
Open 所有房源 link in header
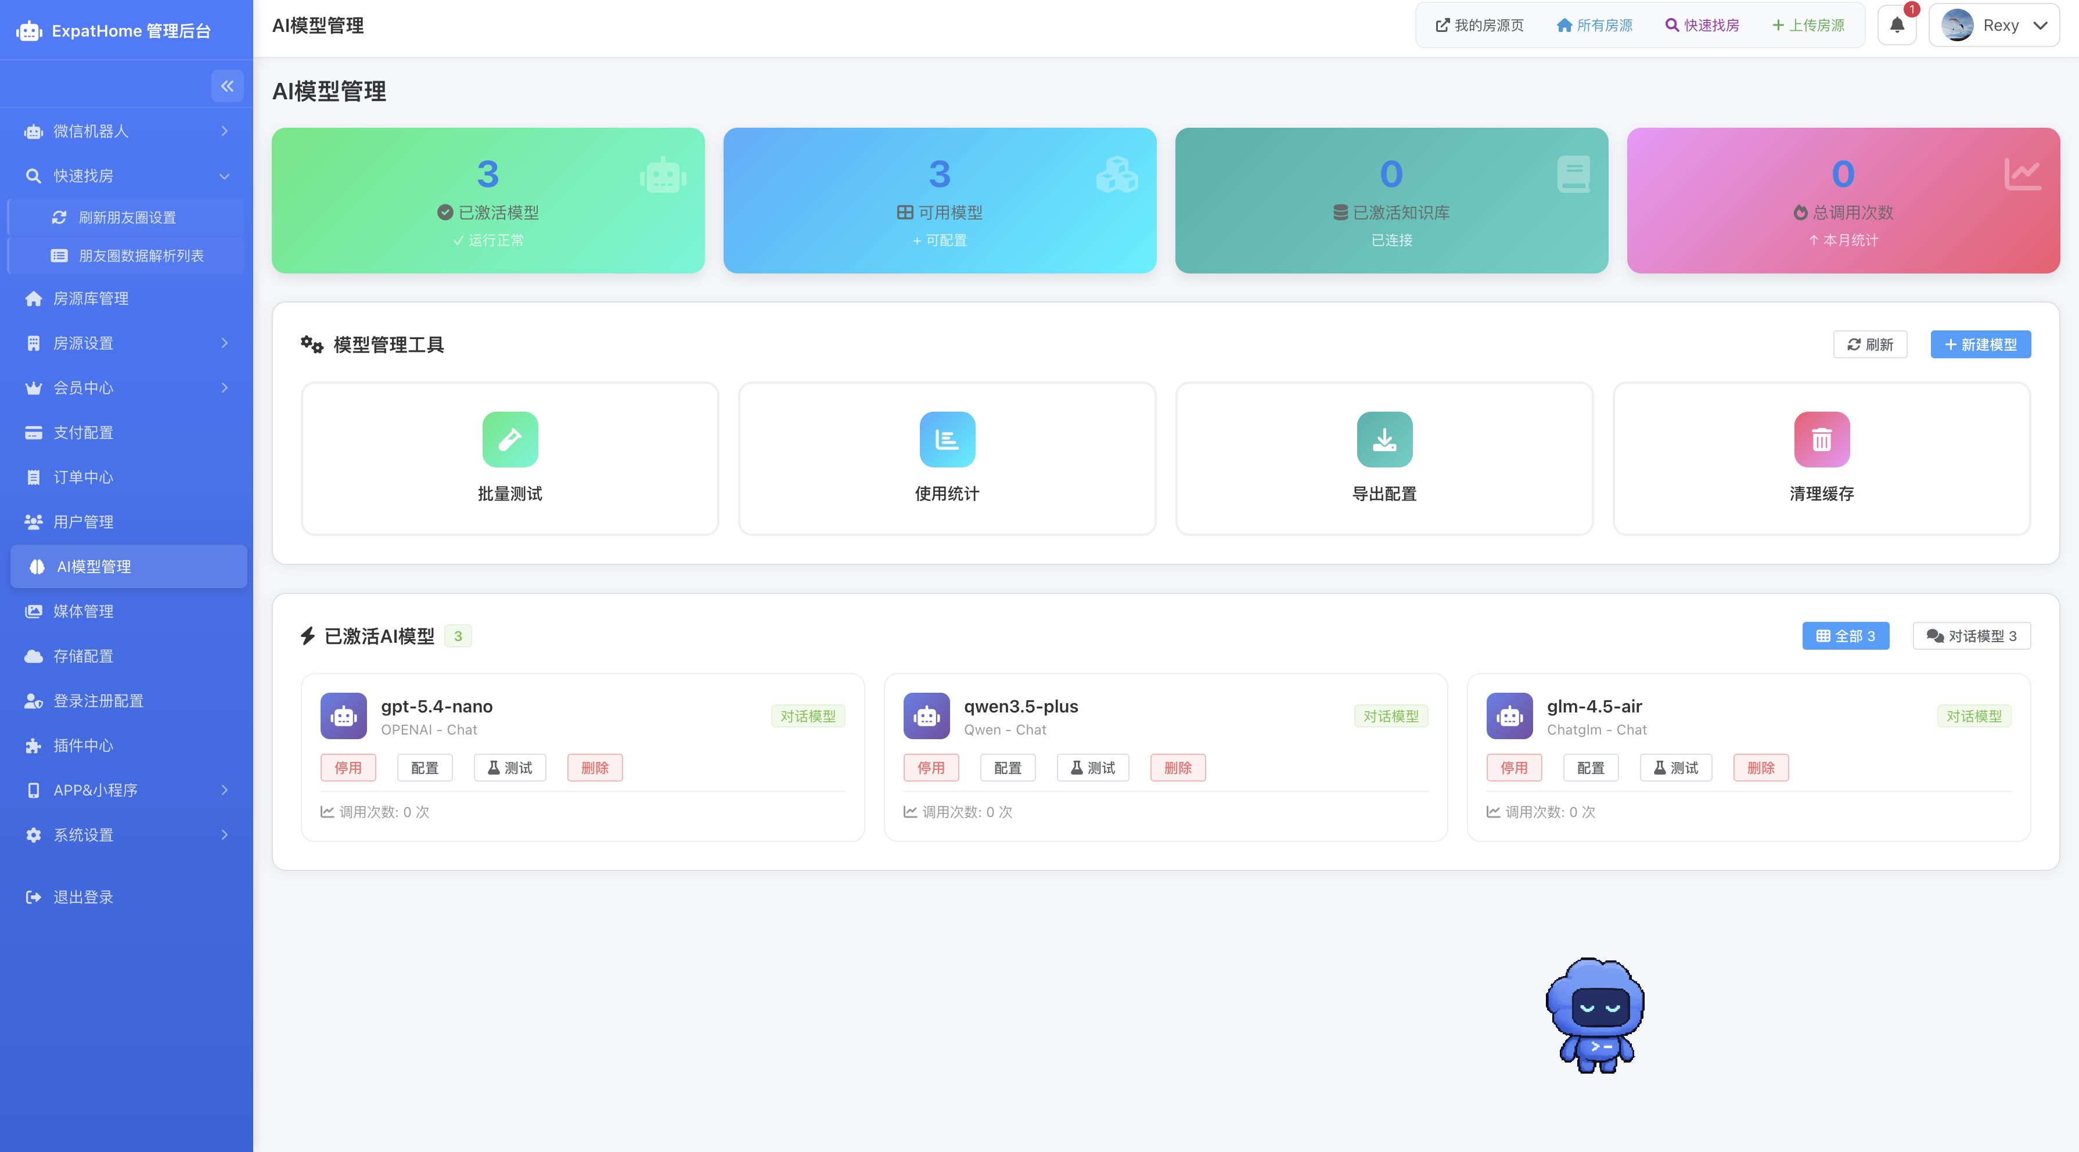click(x=1594, y=25)
